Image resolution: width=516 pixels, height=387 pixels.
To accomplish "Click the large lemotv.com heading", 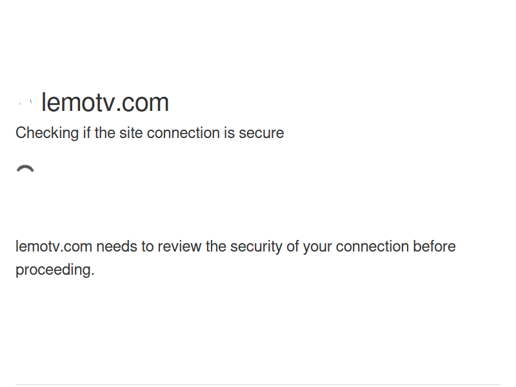I will pos(104,103).
